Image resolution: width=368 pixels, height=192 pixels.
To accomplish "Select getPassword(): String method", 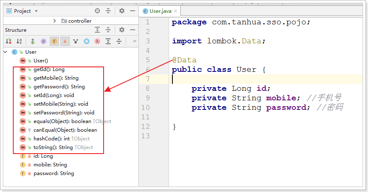I will tap(59, 87).
